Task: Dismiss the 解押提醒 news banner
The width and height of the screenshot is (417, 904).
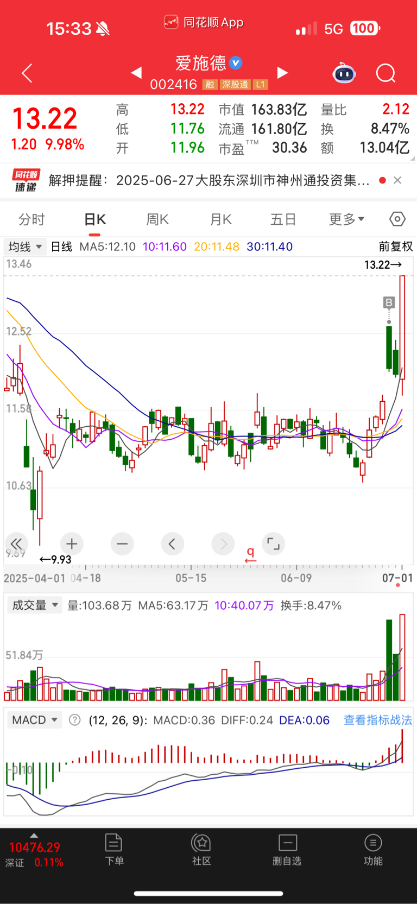Action: coord(397,180)
